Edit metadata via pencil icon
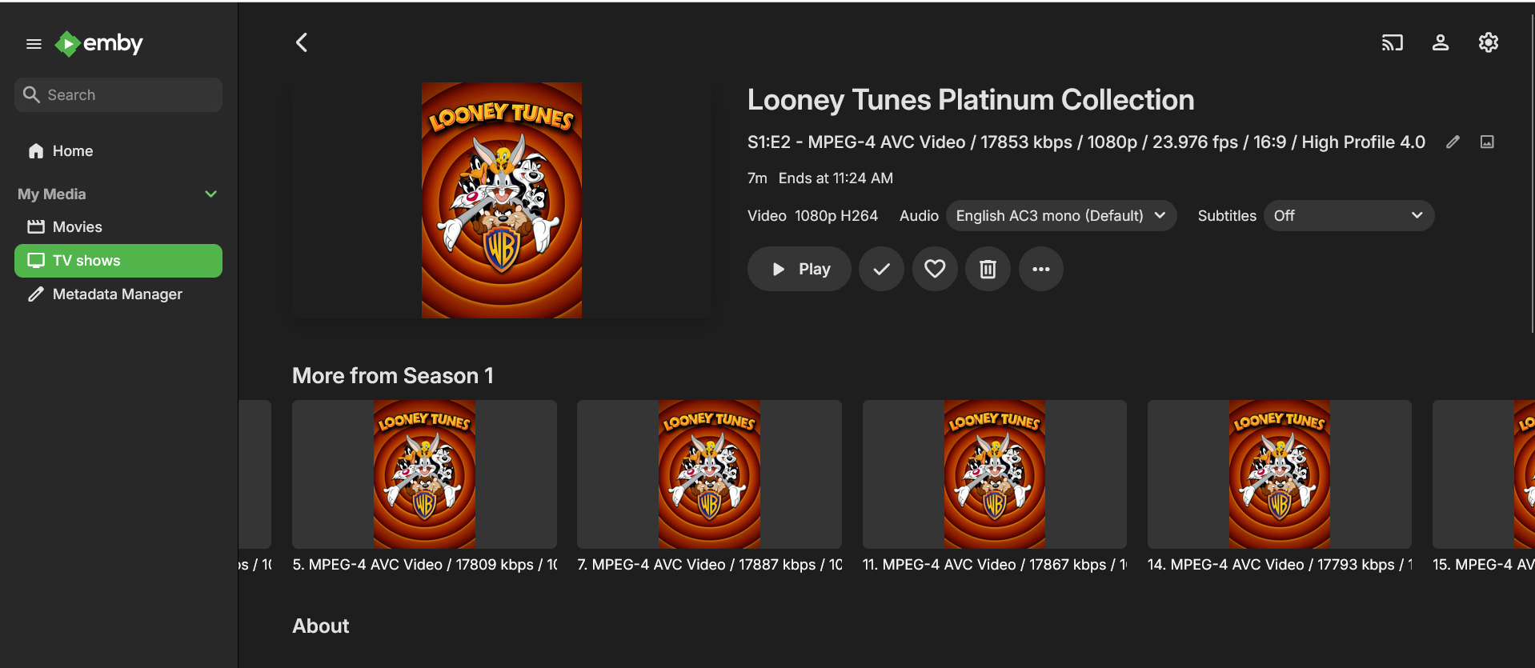 click(1453, 142)
